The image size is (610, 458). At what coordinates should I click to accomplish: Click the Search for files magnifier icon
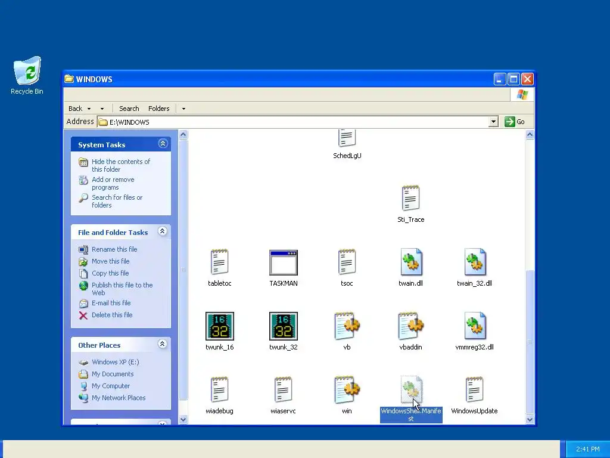click(83, 198)
